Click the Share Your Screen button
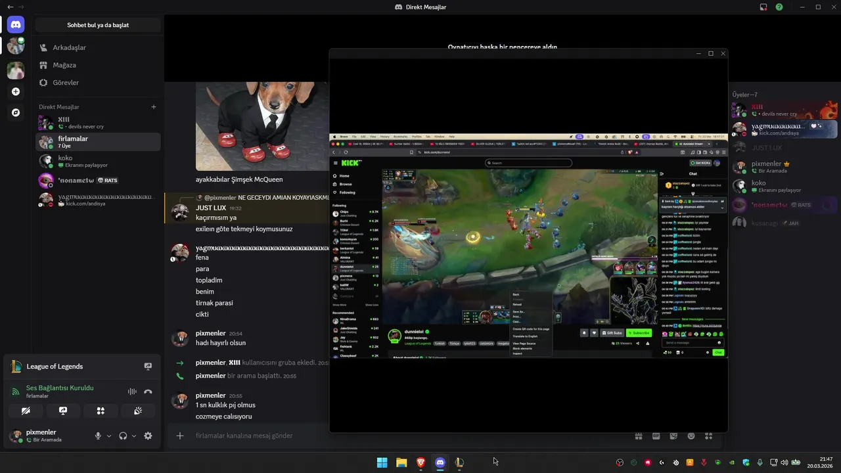This screenshot has width=841, height=473. [x=63, y=411]
